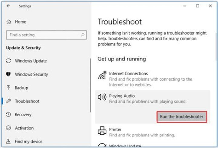
Task: Click the Playing Audio speaker icon
Action: (102, 97)
